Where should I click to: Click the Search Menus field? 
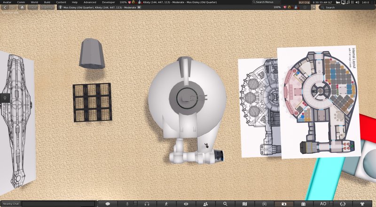[x=266, y=2]
